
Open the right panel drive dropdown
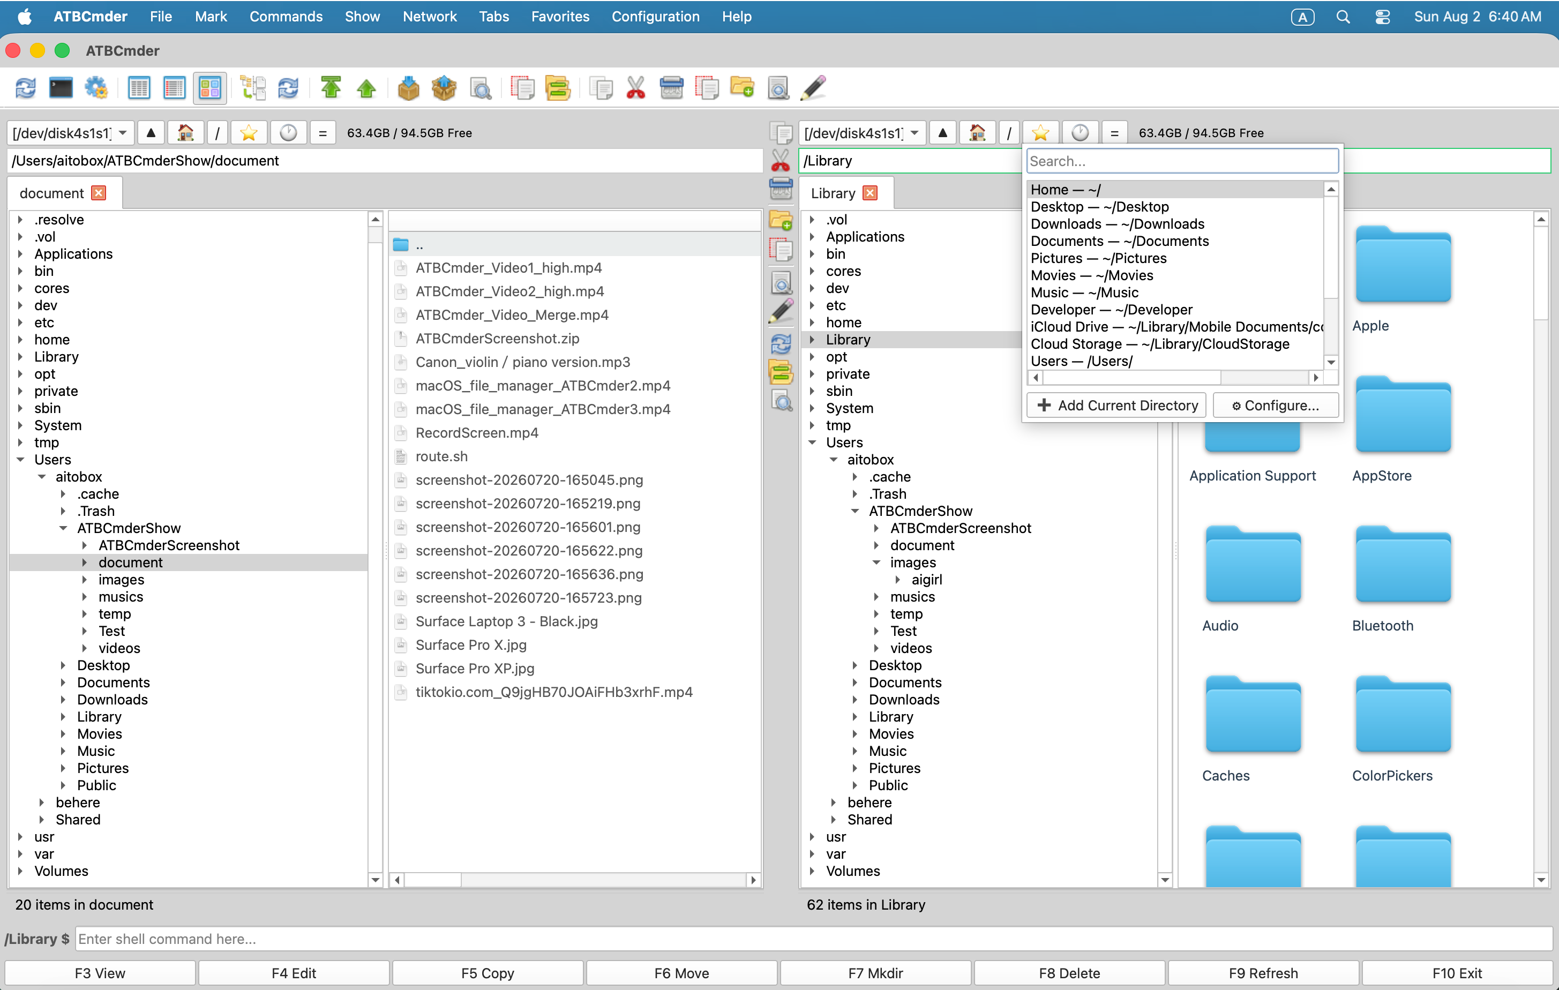pyautogui.click(x=863, y=133)
